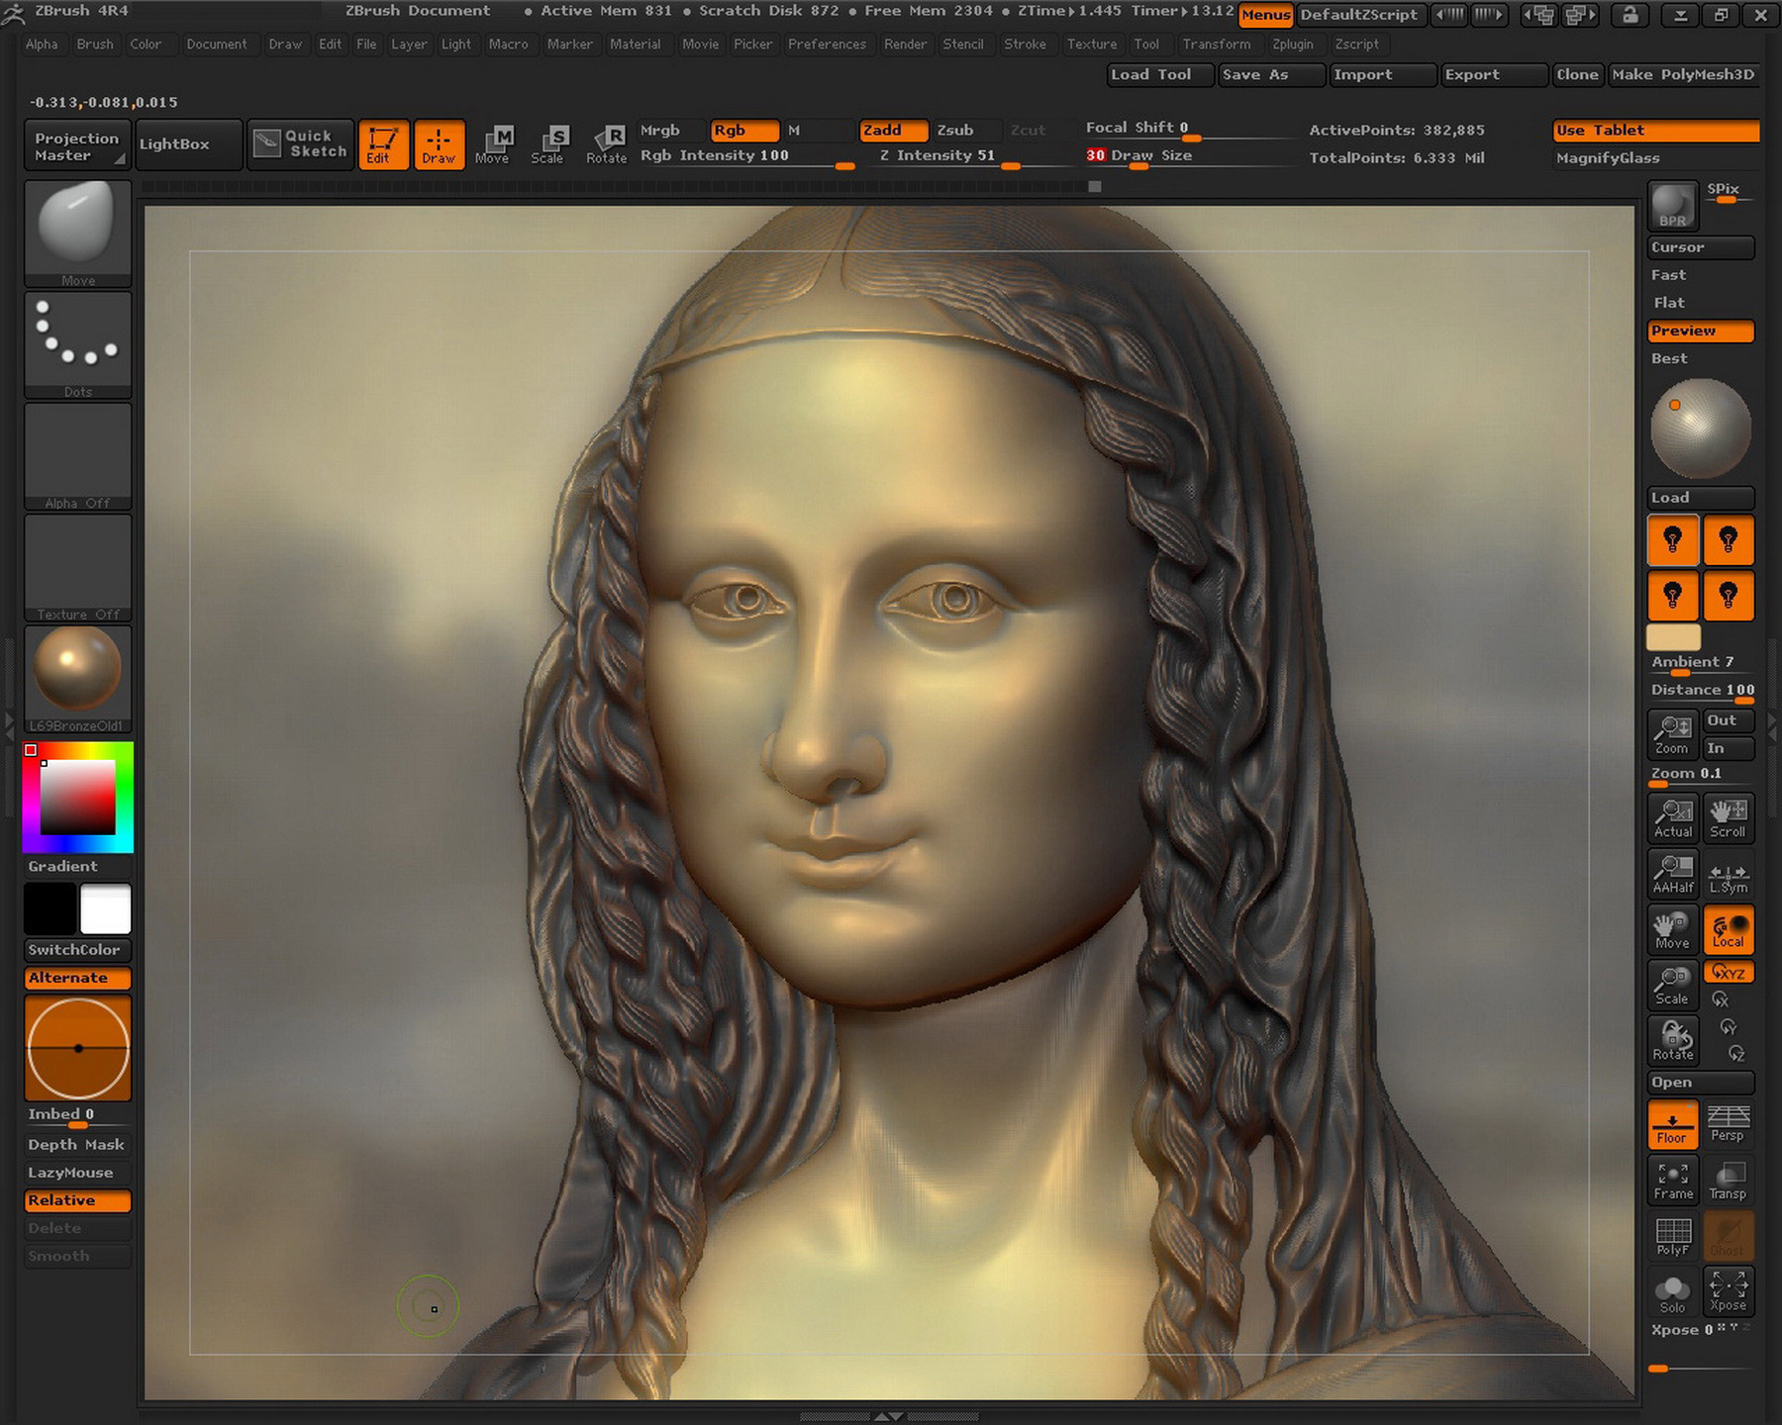Screen dimensions: 1782x1425
Task: Toggle the Floor grid icon
Action: (x=1673, y=1125)
